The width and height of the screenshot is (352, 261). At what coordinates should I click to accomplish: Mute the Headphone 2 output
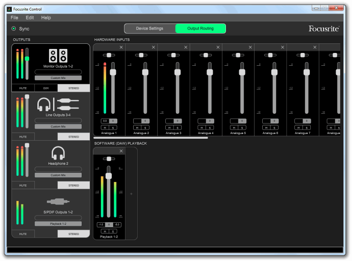(x=23, y=186)
